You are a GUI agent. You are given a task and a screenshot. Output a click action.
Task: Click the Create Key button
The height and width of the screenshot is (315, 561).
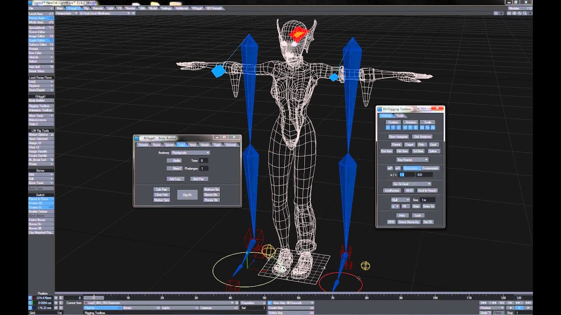point(291,308)
